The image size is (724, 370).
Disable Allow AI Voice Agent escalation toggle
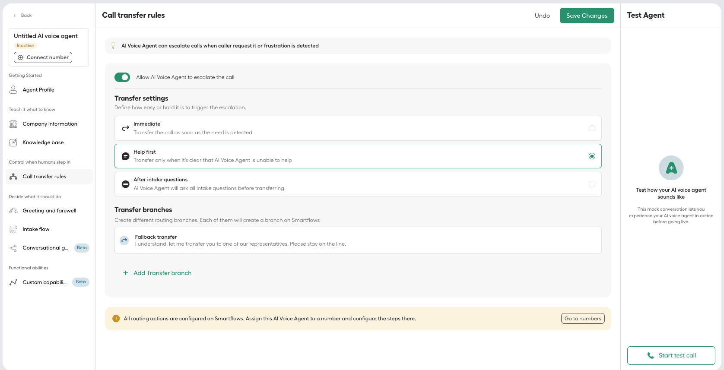(x=122, y=77)
